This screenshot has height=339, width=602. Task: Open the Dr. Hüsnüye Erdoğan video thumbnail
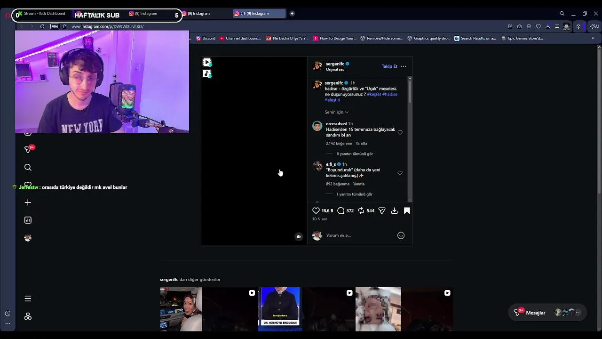(x=280, y=309)
